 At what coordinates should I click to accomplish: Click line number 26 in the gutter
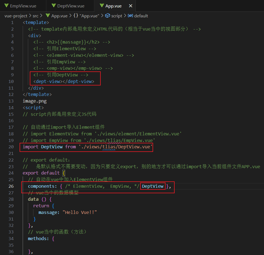11,186
